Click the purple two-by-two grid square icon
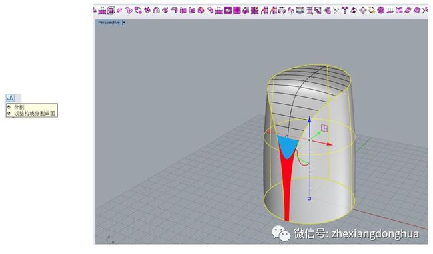This screenshot has width=433, height=254. [x=237, y=11]
